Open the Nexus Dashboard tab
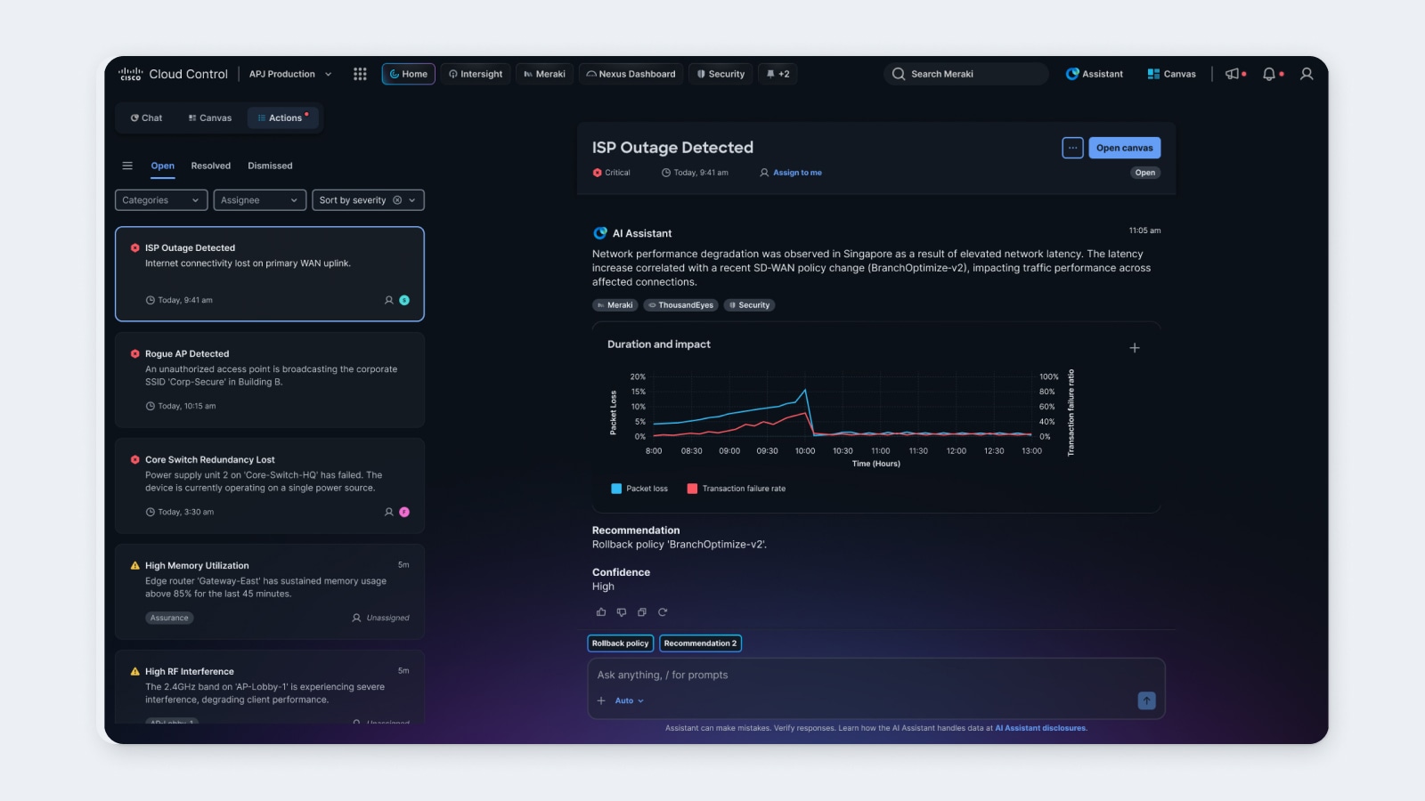The width and height of the screenshot is (1425, 801). click(631, 74)
